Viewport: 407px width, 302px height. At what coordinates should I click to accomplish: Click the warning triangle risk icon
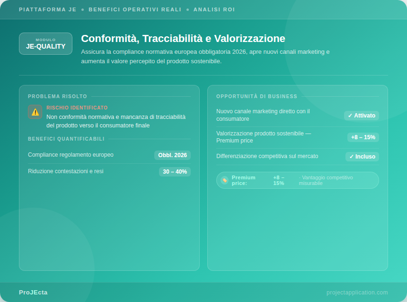coord(35,112)
